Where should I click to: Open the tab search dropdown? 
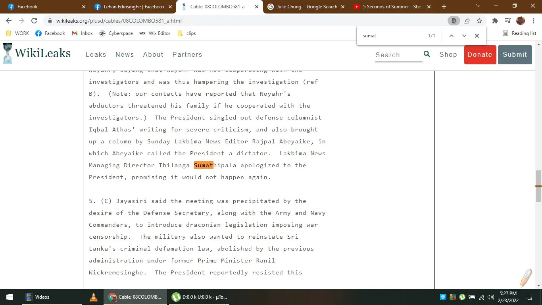tap(478, 6)
